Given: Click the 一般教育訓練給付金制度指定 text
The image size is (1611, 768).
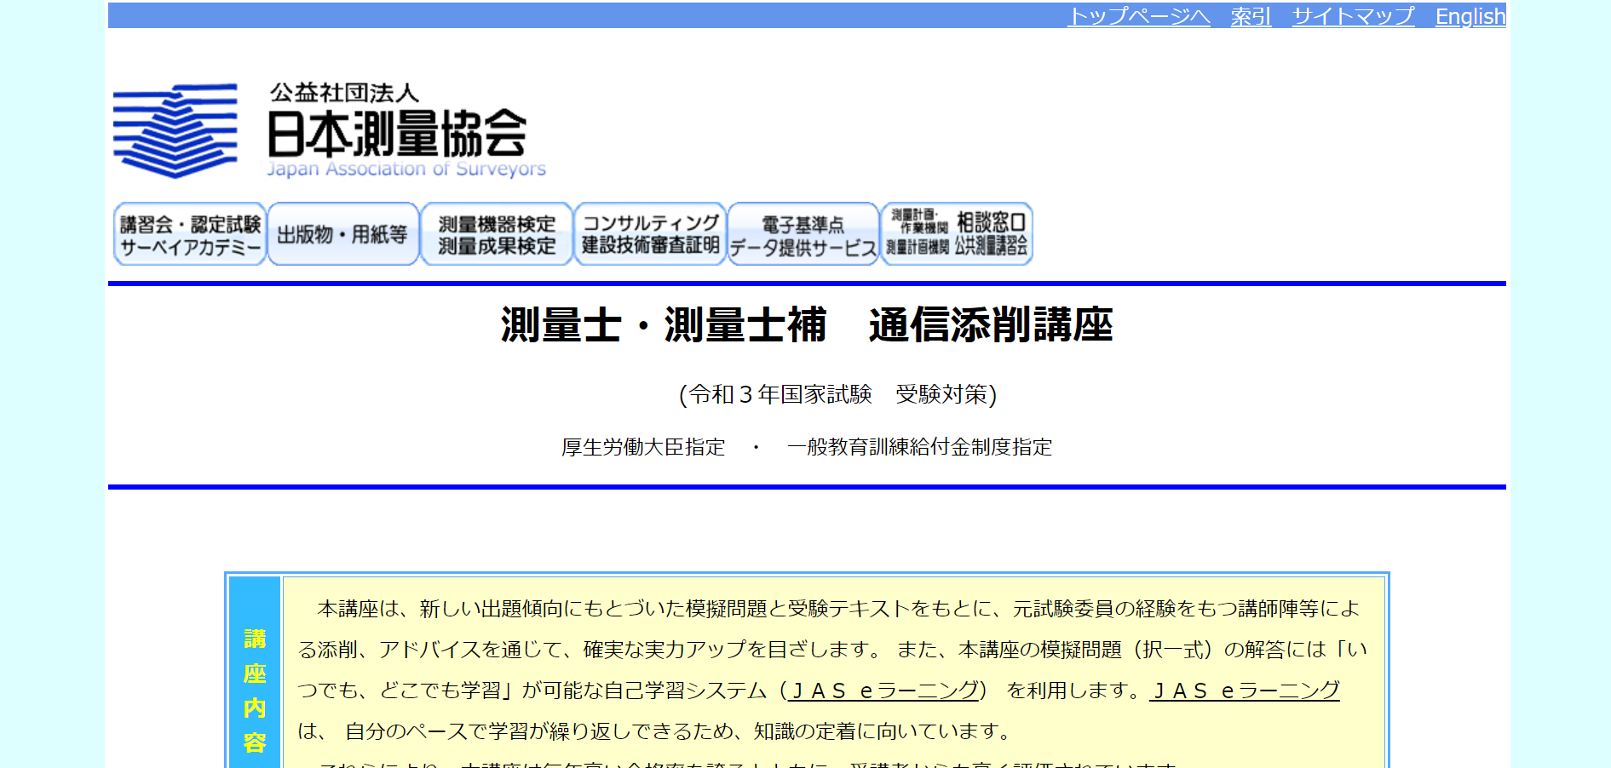Looking at the screenshot, I should pos(919,447).
